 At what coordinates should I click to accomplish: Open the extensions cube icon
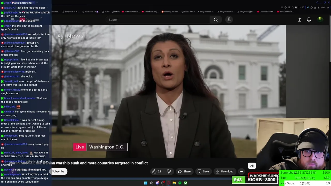pos(312,7)
